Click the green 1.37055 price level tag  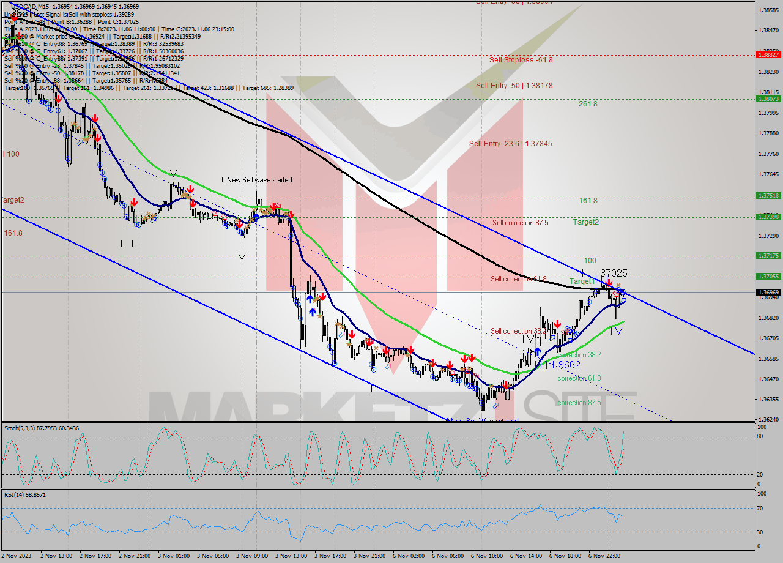(770, 275)
